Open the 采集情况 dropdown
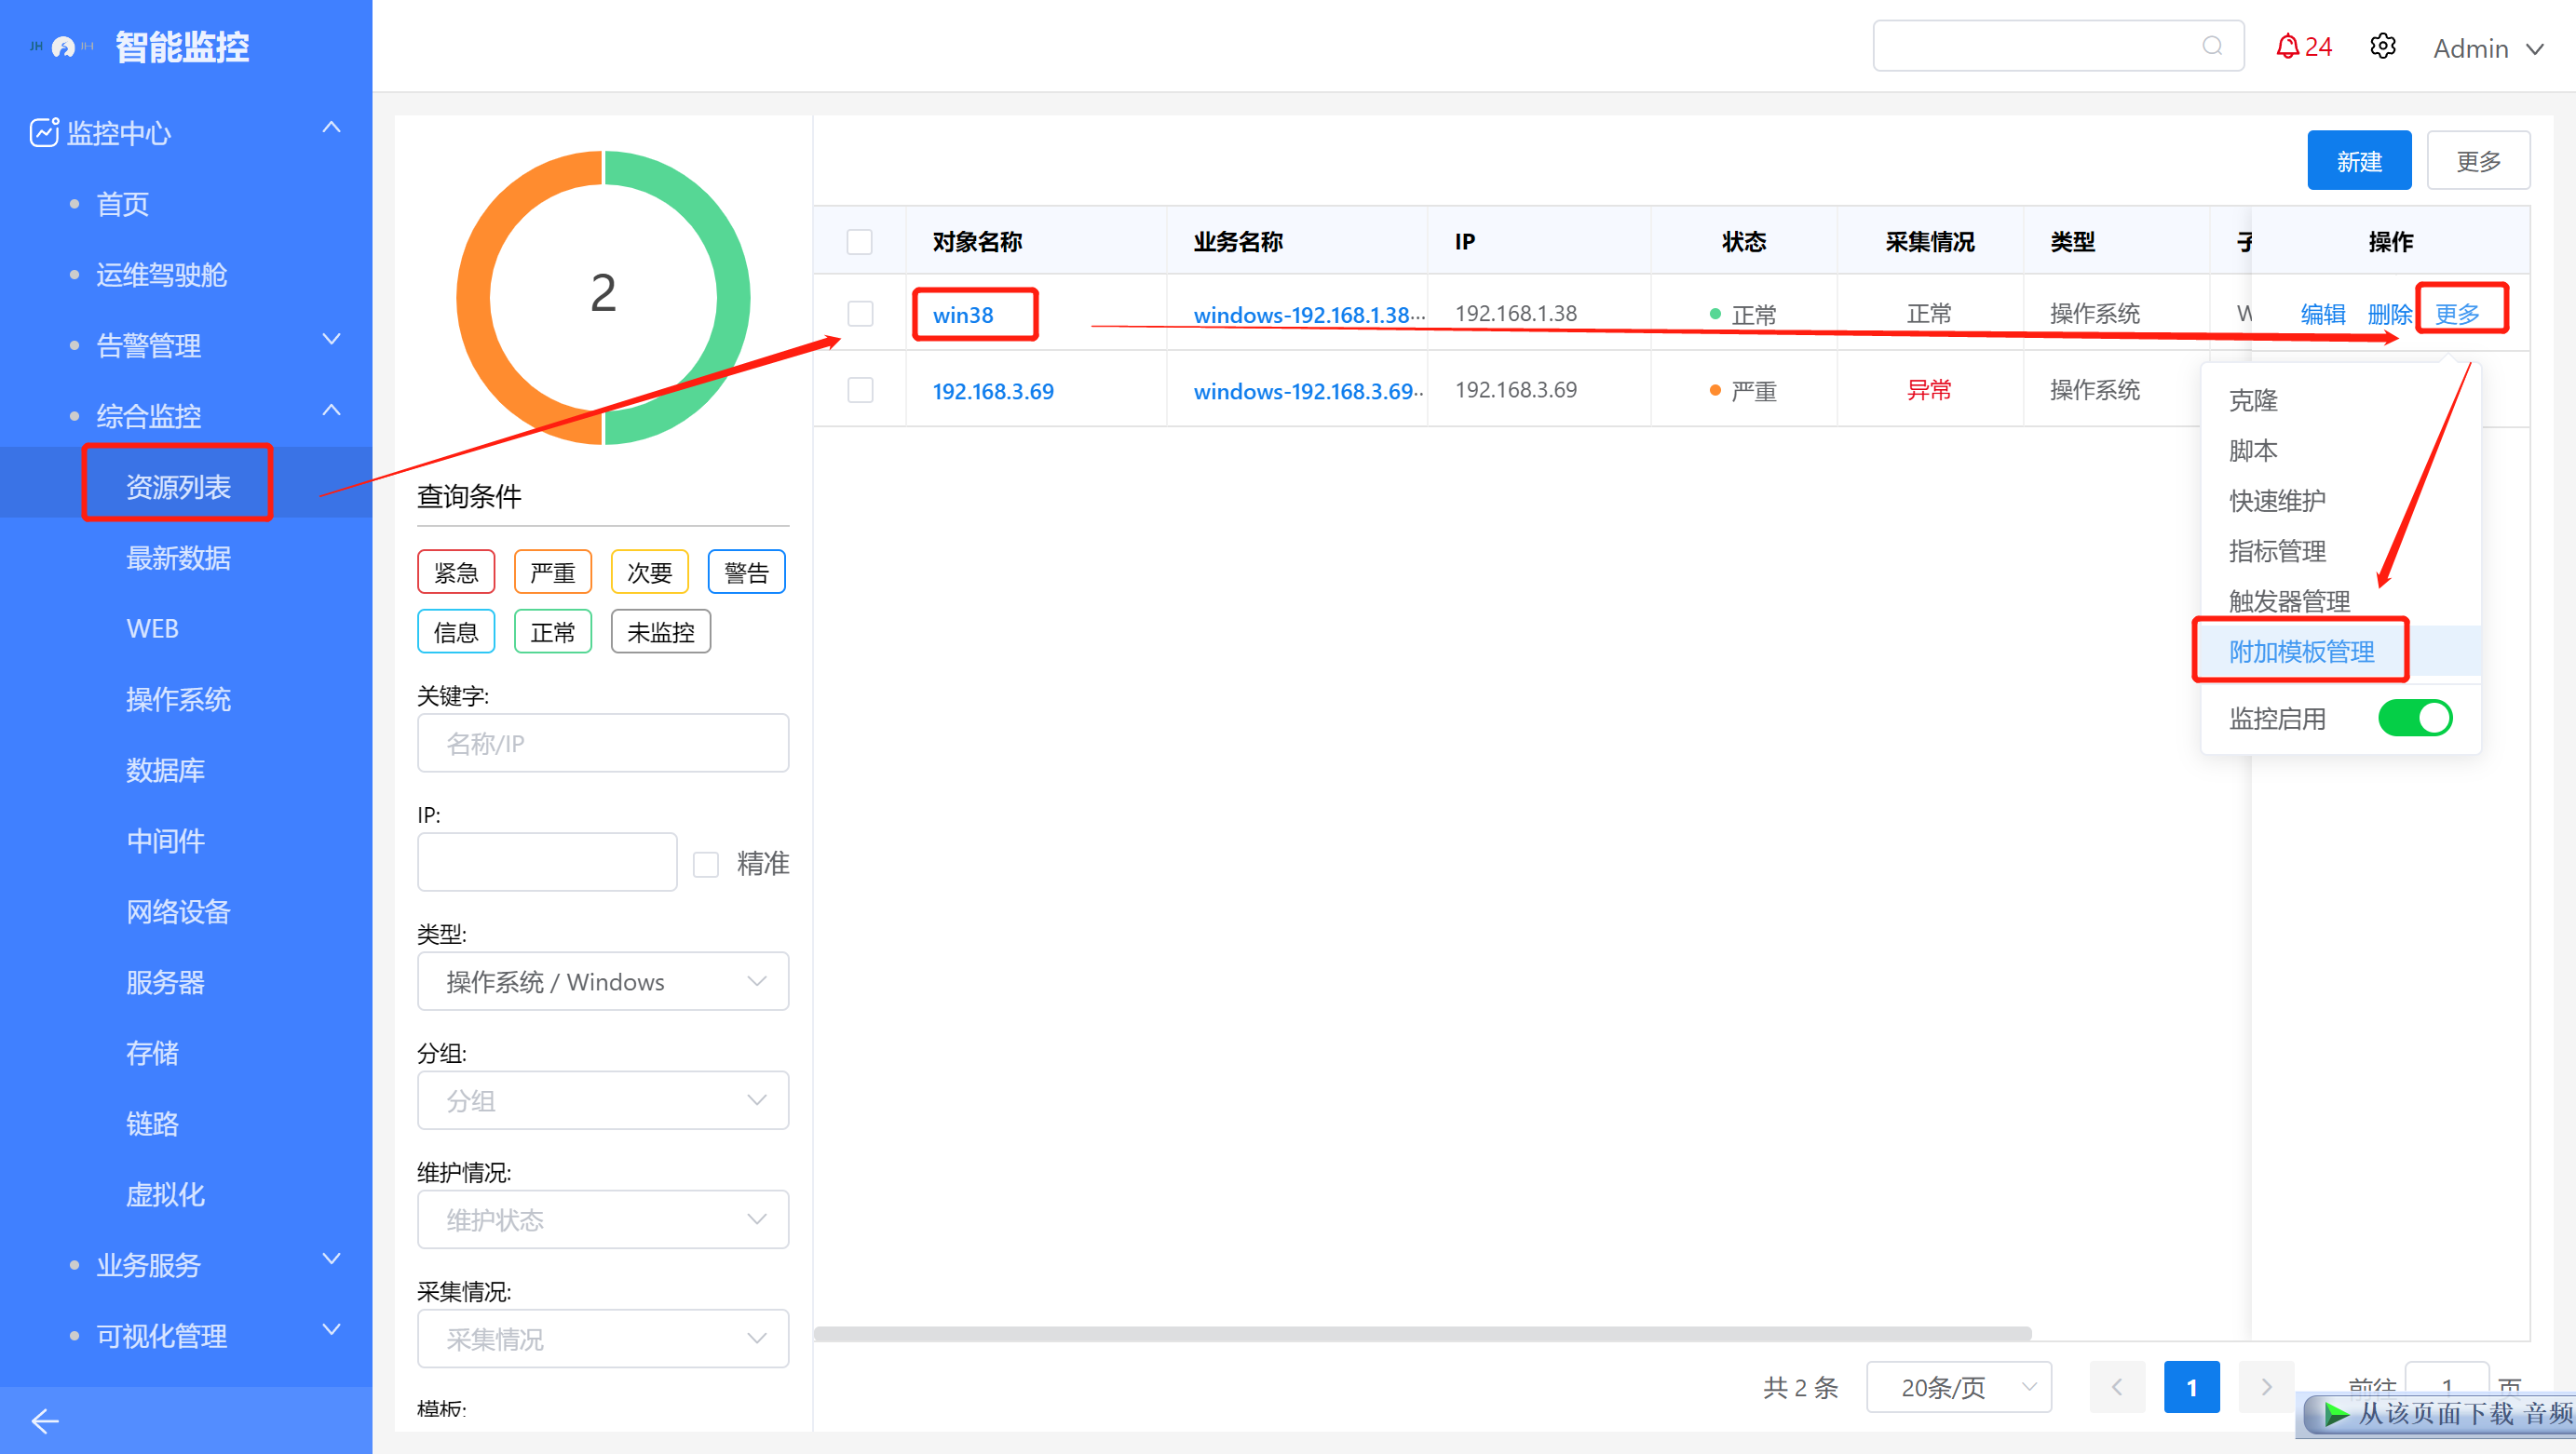 click(x=603, y=1338)
